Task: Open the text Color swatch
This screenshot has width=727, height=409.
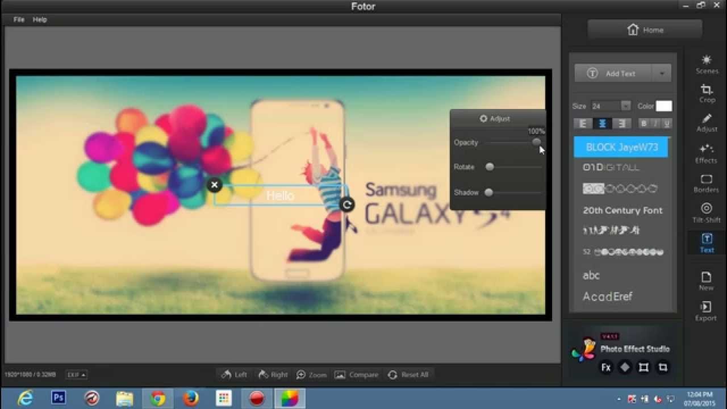Action: pos(664,106)
